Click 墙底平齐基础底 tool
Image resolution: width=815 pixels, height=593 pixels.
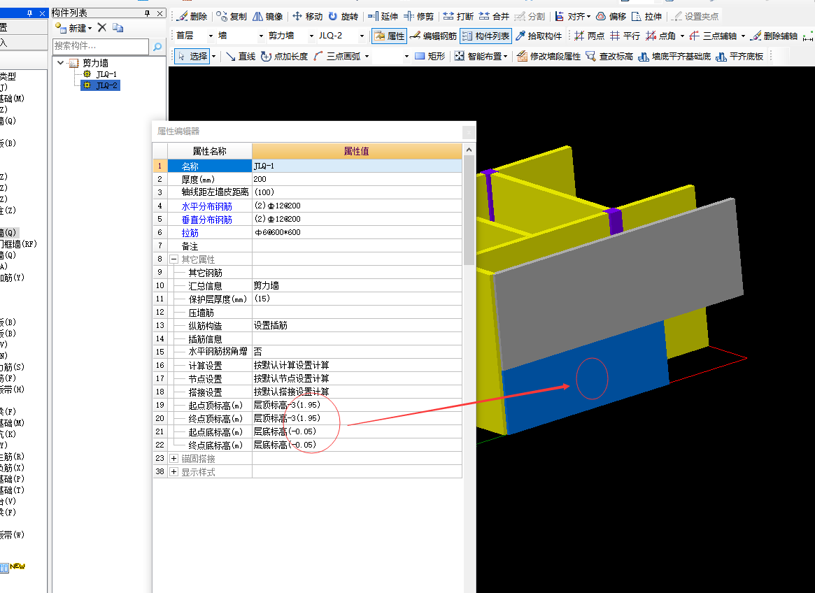tap(674, 56)
